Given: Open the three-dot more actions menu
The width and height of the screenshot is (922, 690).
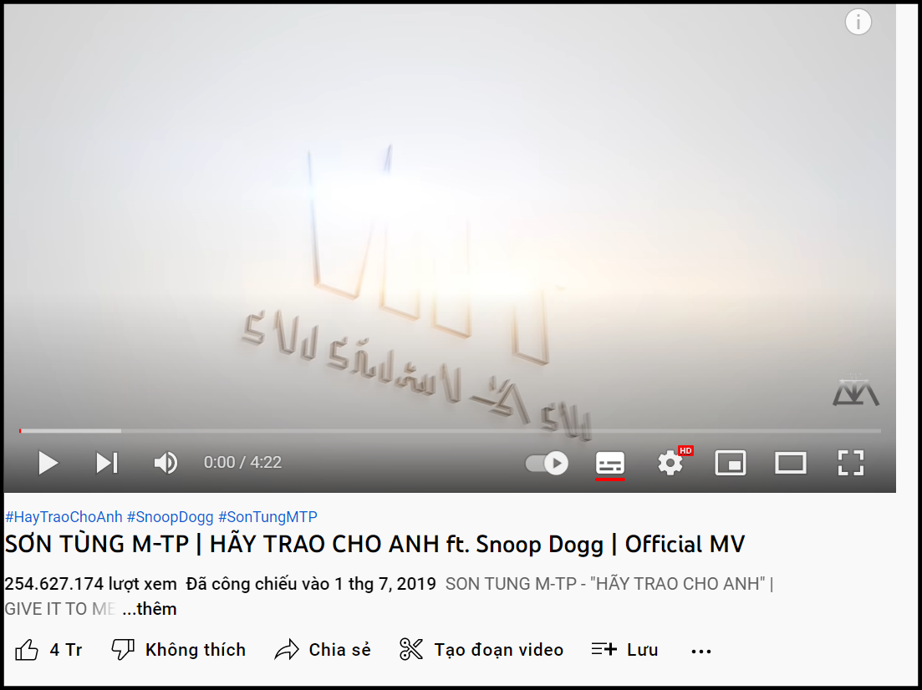Looking at the screenshot, I should pos(701,652).
